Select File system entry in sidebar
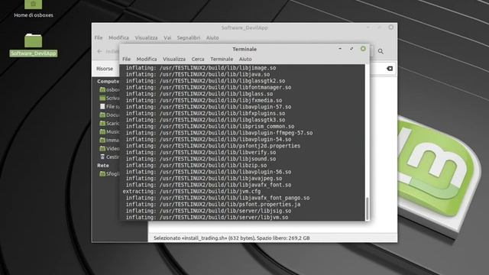 [109, 106]
